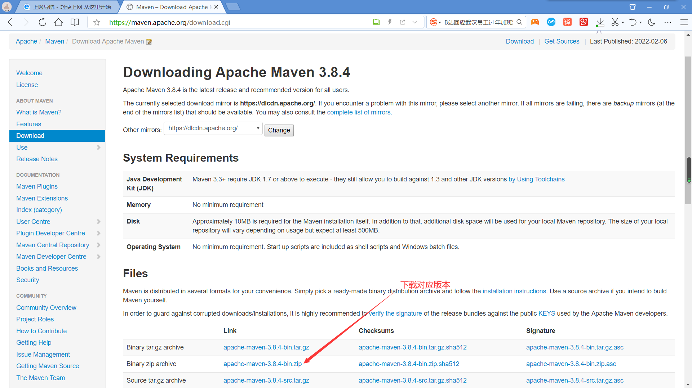Expand the undo closed tabs dropdown arrow
The width and height of the screenshot is (692, 388).
pos(640,23)
